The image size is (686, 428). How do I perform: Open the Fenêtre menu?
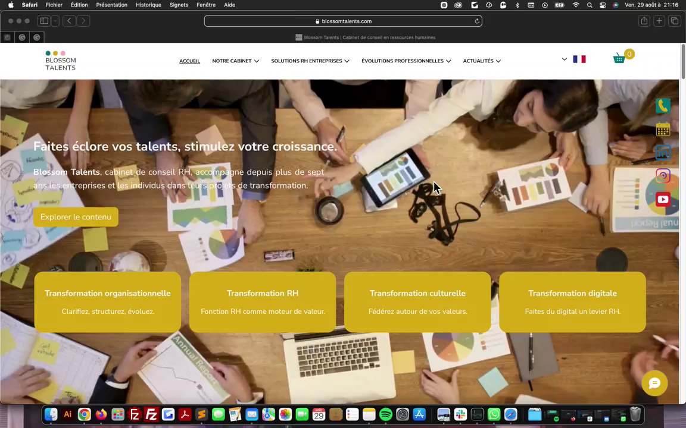pyautogui.click(x=206, y=5)
